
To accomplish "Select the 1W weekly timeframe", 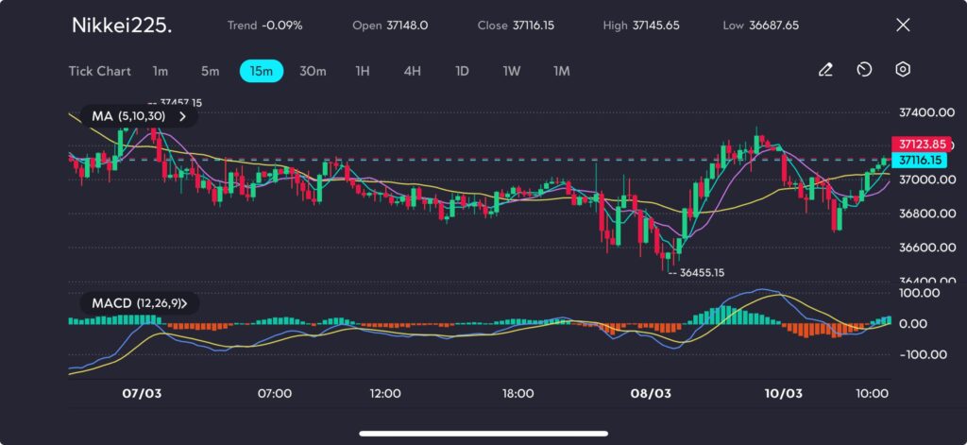I will click(512, 71).
